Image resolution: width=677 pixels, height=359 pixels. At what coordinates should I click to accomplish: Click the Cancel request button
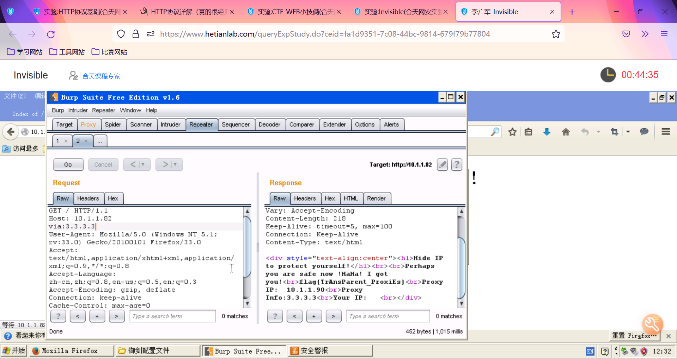103,164
